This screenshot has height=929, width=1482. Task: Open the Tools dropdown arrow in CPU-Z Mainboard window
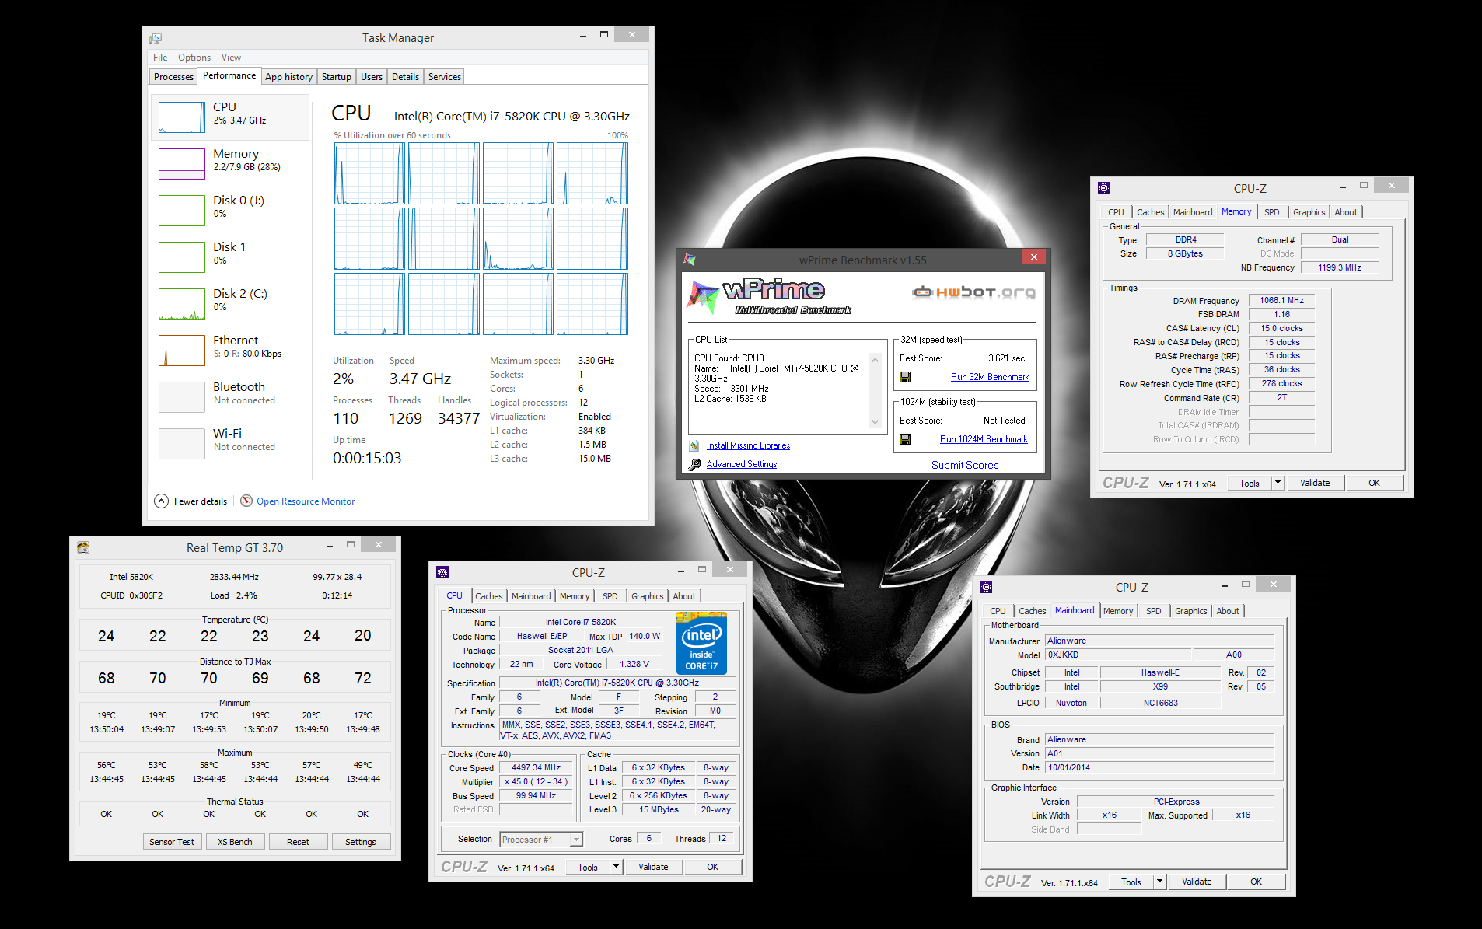click(x=1159, y=882)
